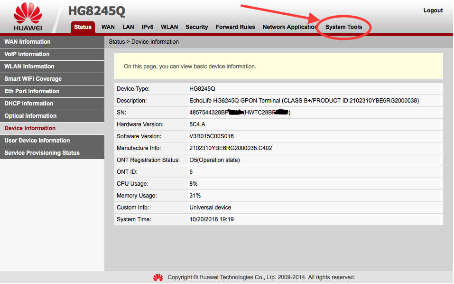
Task: Show DHCP Information page
Action: pyautogui.click(x=29, y=104)
